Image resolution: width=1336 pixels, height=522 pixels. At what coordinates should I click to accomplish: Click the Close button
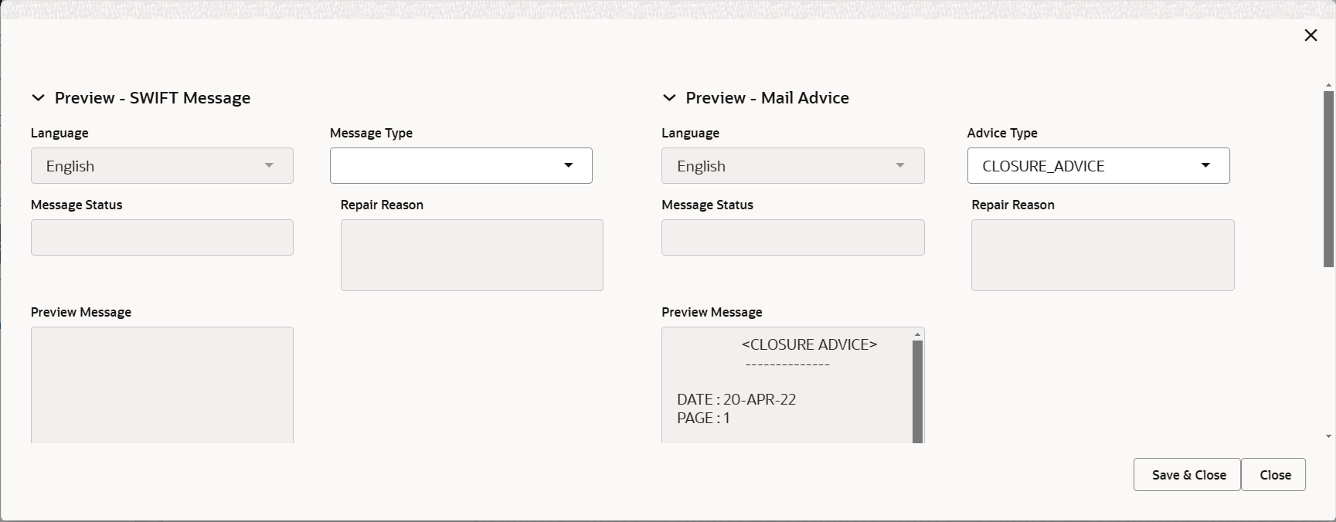tap(1273, 475)
